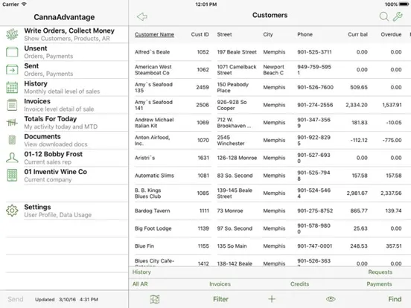
Task: Tap the map icon in bottom toolbar
Action: (x=155, y=299)
